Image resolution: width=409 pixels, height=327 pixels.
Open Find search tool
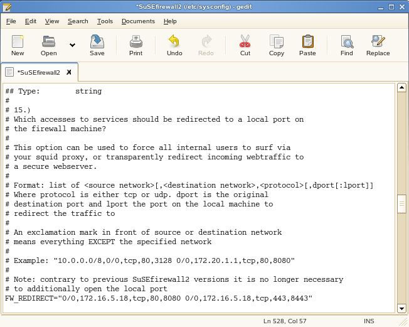347,45
